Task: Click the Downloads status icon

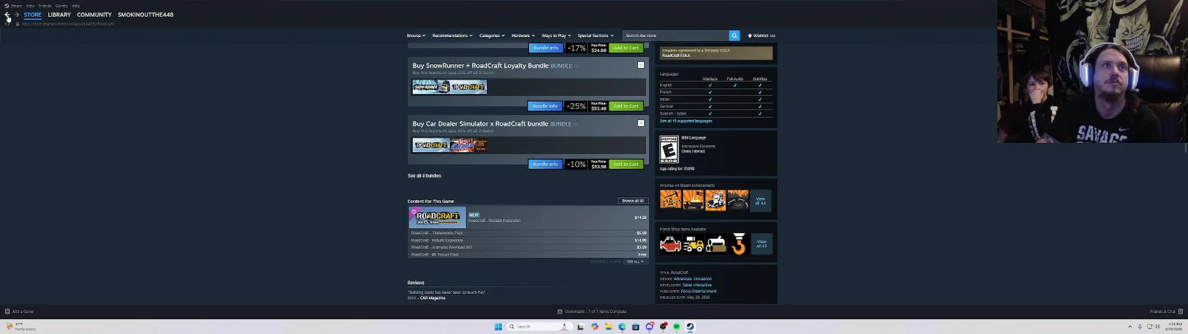Action: pyautogui.click(x=560, y=311)
